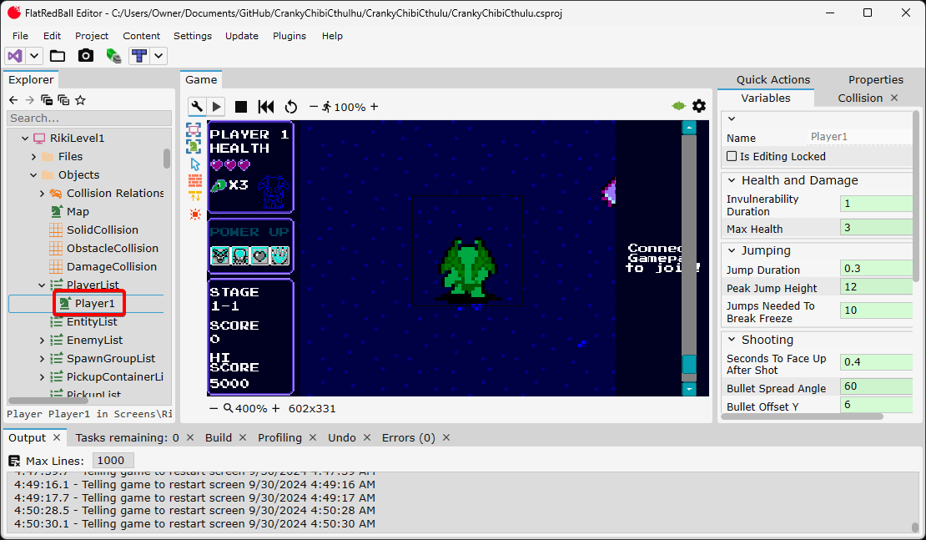Open the Visual Studio dropdown arrow

34,56
